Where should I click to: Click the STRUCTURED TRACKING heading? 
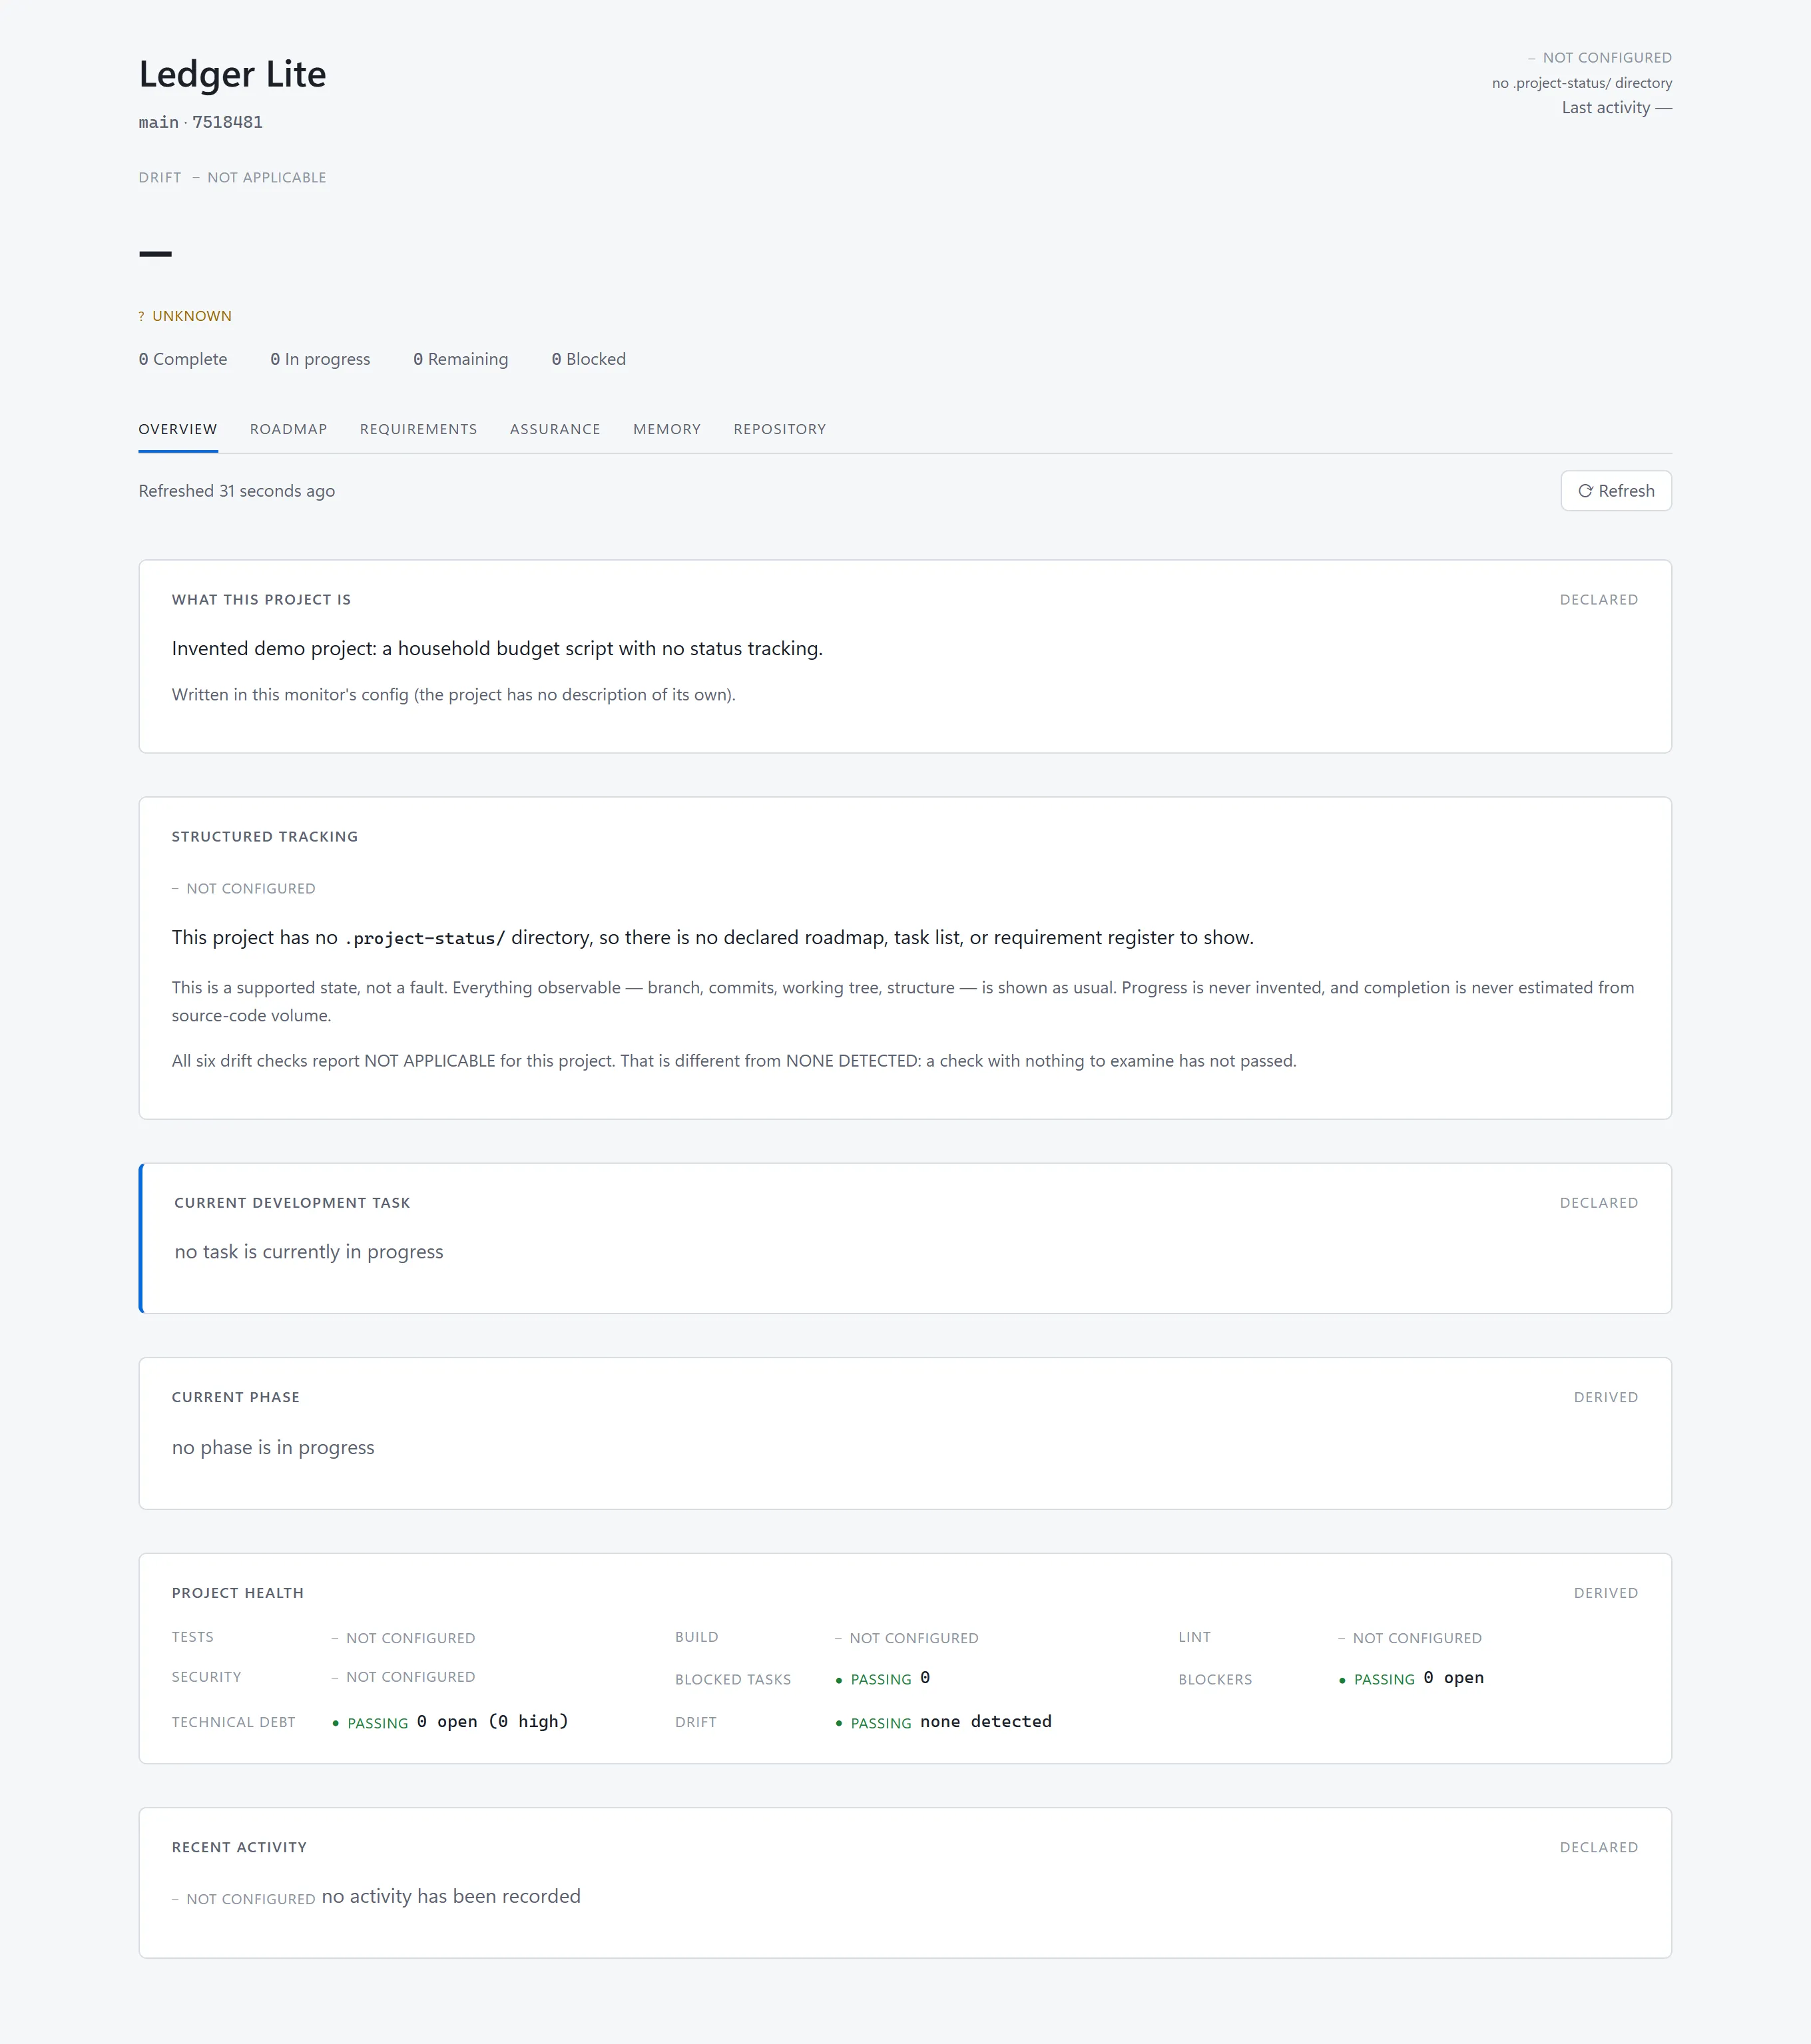click(x=265, y=837)
